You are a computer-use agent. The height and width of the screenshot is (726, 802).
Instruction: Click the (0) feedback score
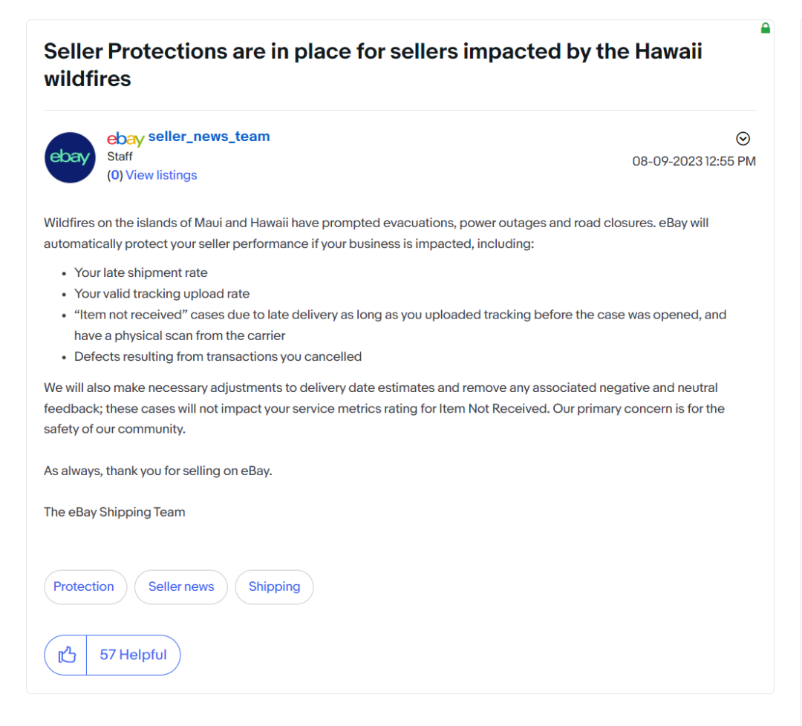114,175
